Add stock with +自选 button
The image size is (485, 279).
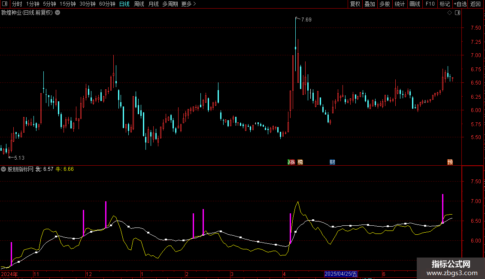point(460,4)
